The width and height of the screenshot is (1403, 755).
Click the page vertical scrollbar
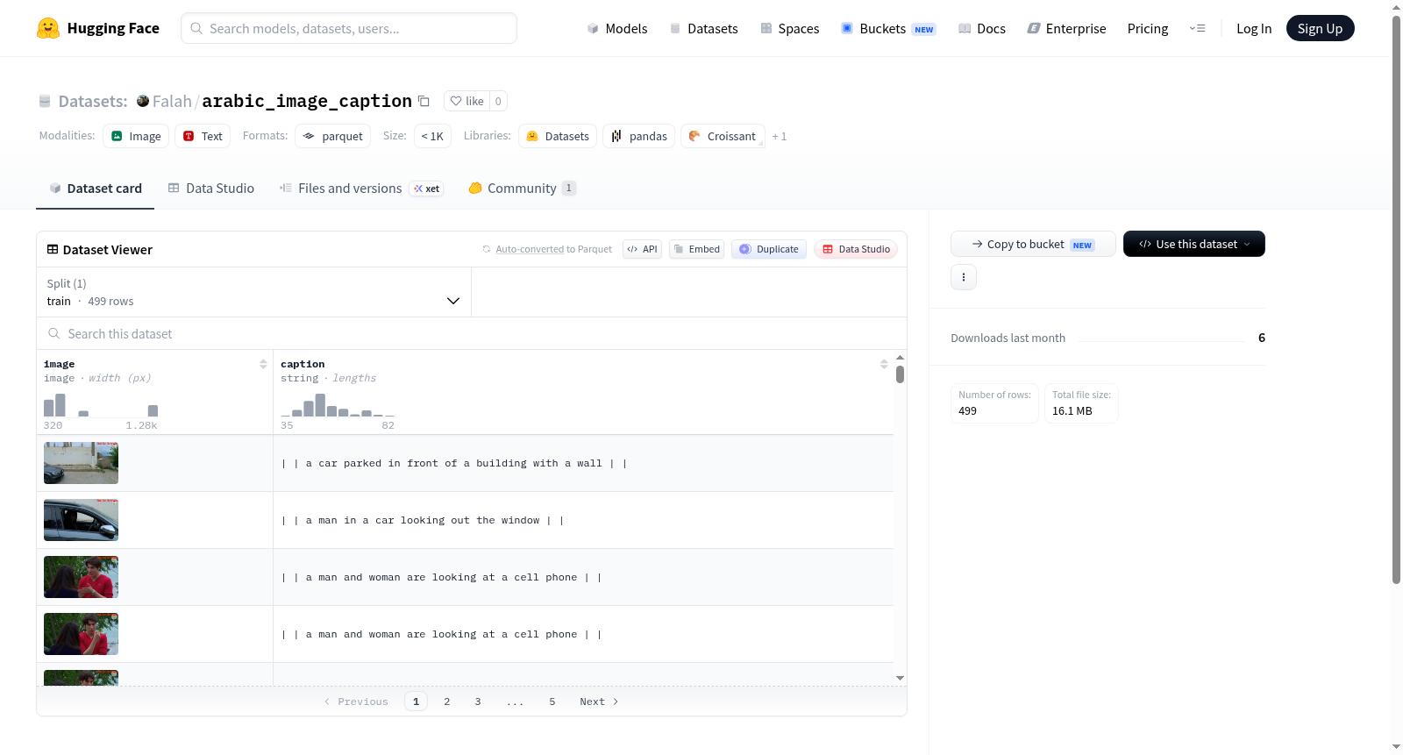pyautogui.click(x=1396, y=298)
